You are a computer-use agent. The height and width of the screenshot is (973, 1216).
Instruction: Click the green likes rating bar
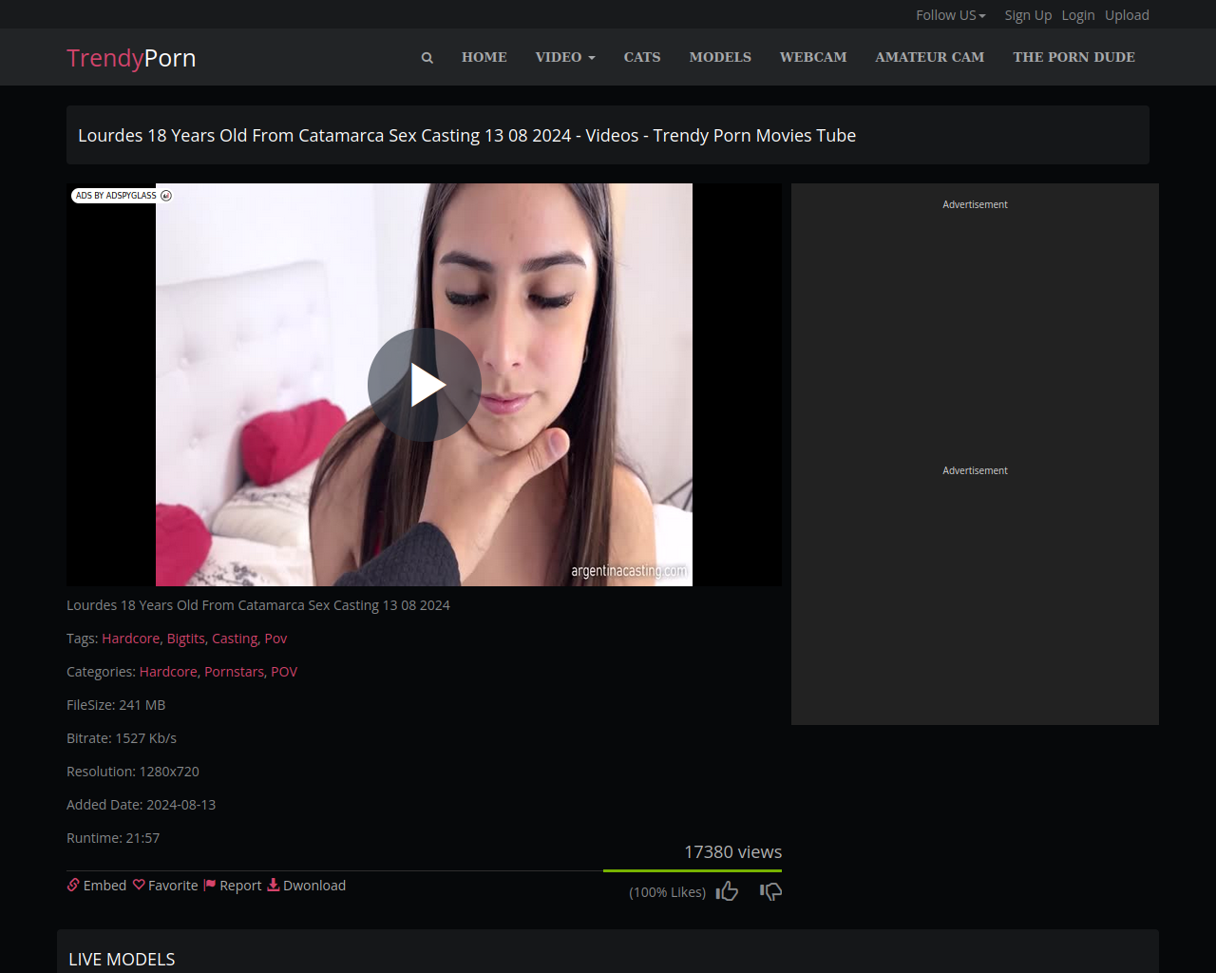point(692,870)
